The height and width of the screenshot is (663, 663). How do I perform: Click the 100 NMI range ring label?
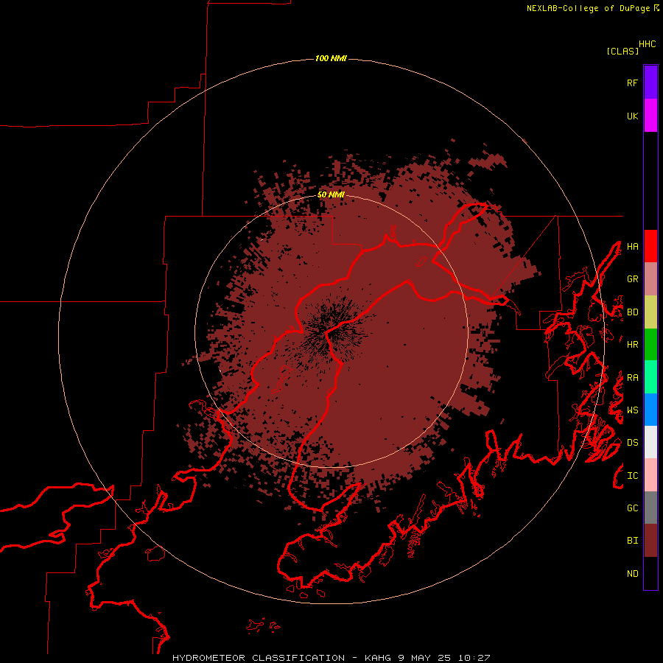[x=331, y=58]
